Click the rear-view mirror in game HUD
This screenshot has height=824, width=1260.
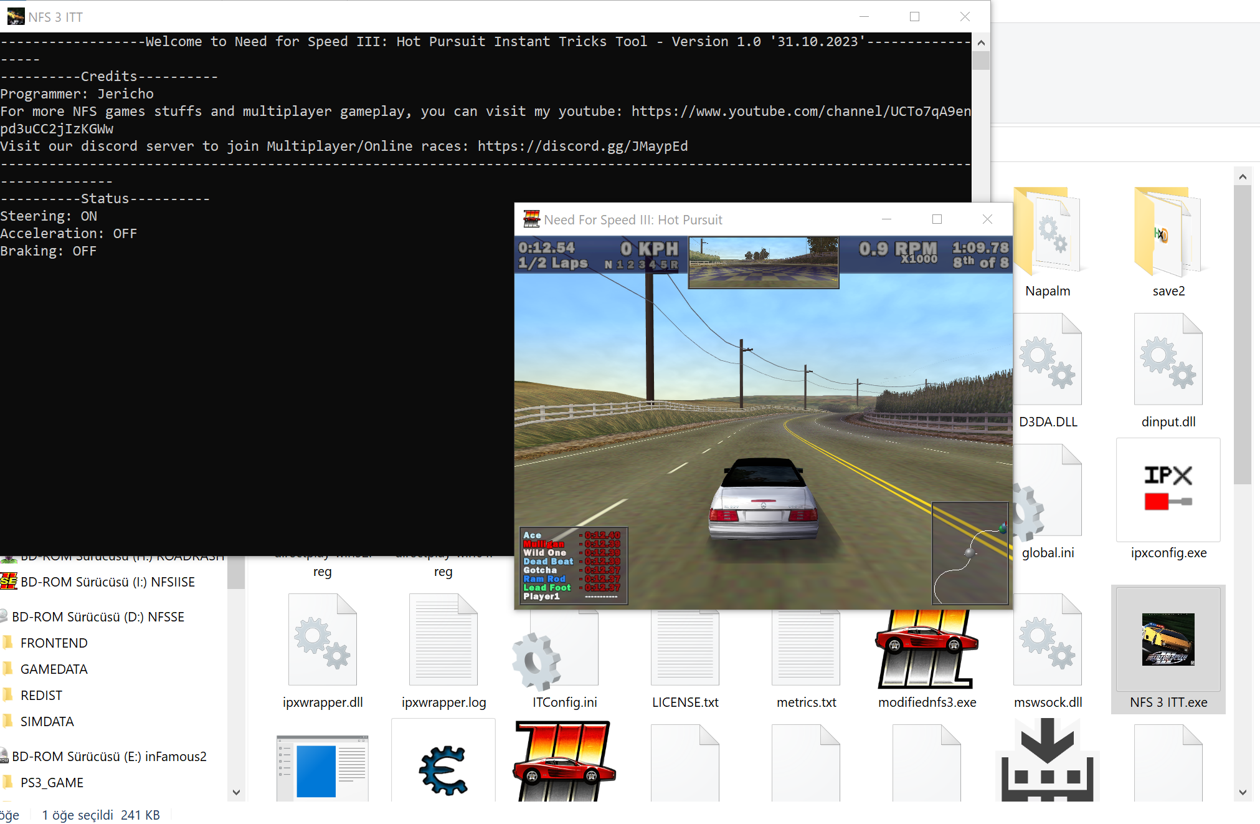[x=764, y=262]
